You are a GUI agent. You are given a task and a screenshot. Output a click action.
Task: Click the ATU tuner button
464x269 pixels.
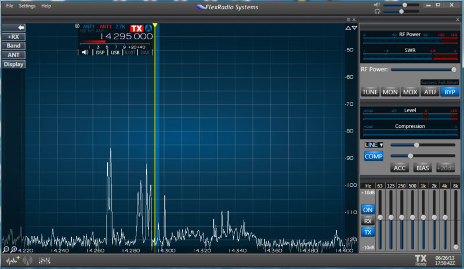click(x=430, y=92)
